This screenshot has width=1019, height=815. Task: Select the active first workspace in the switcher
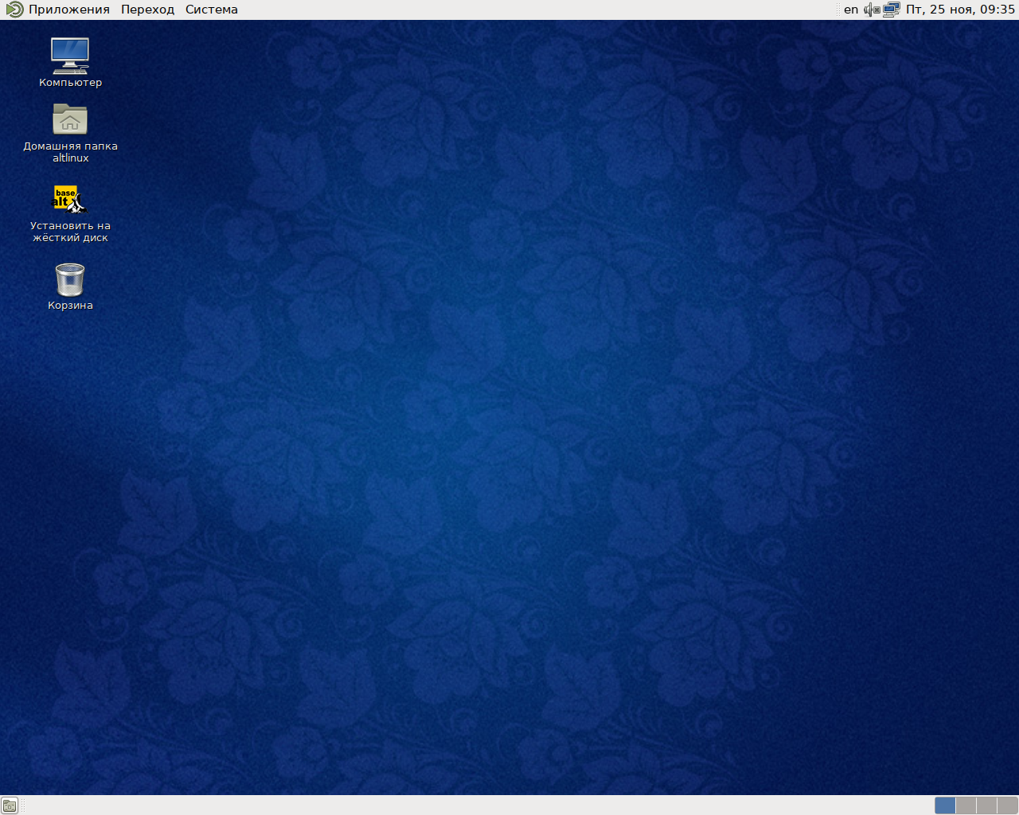click(945, 805)
